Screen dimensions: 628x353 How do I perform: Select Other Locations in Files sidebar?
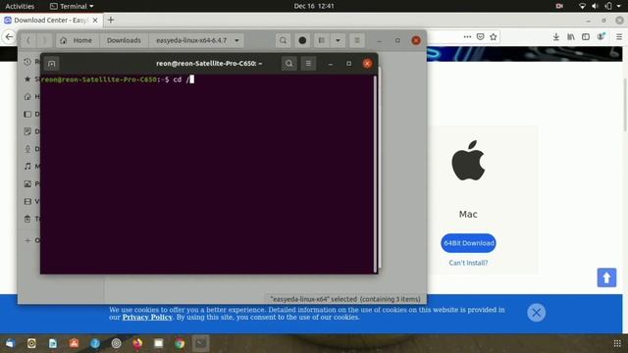(31, 240)
